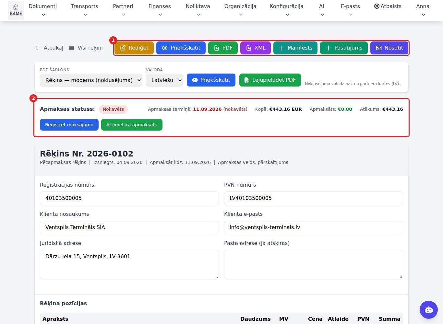Click the Klienta nosaukums input field
Image resolution: width=443 pixels, height=324 pixels.
[x=129, y=227]
